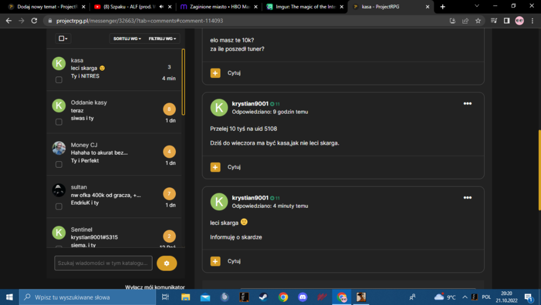This screenshot has height=305, width=541.
Task: Open a new browser tab with plus
Action: pos(443,6)
